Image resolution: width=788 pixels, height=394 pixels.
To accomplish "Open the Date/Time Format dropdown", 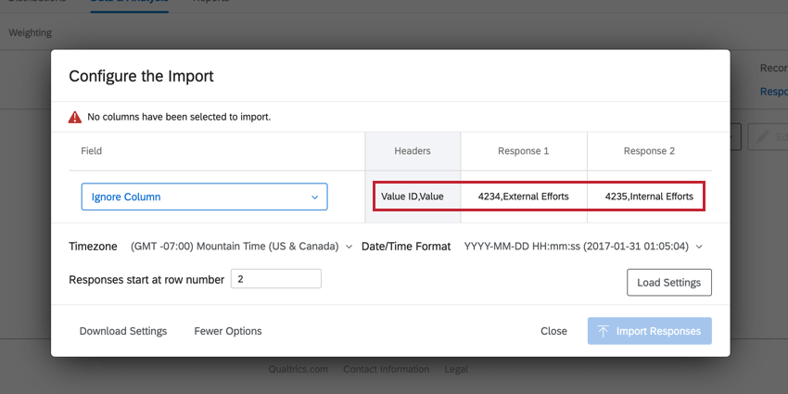I will click(583, 247).
